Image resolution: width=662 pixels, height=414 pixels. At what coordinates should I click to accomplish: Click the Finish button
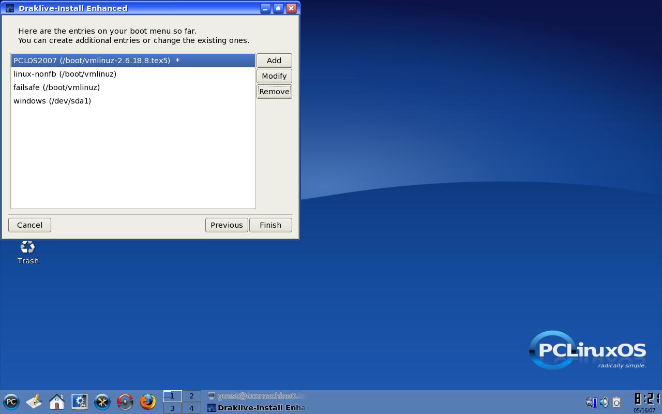(270, 225)
